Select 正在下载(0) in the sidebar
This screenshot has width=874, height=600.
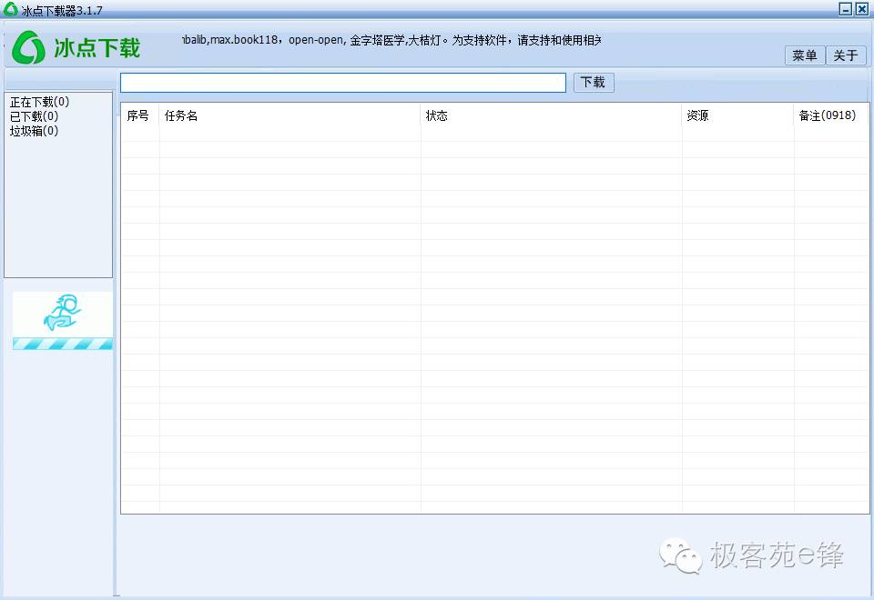(39, 102)
